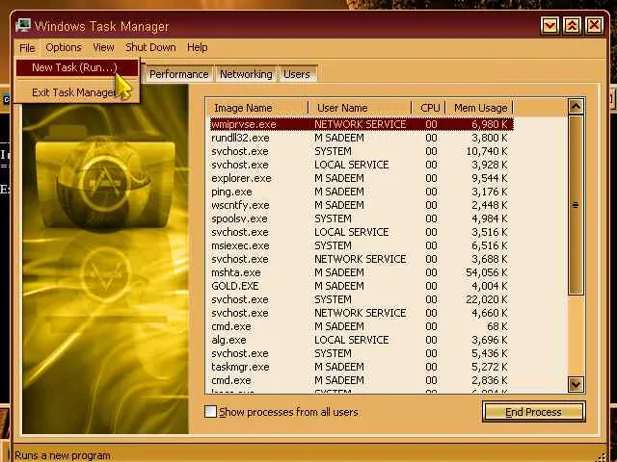Screen dimensions: 617x462
Task: Open the File menu
Action: click(27, 48)
